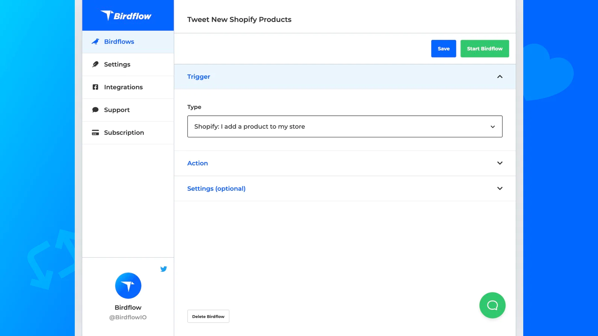Click the Start Birdflow button
Screen dimensions: 598x336
pos(485,49)
